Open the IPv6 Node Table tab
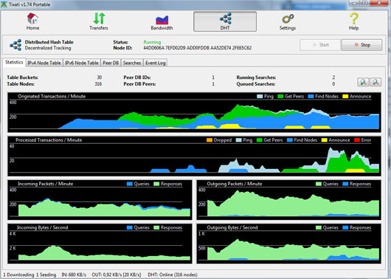 click(82, 63)
